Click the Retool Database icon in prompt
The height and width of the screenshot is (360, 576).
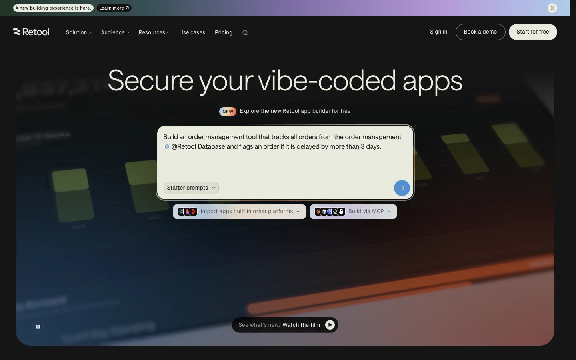point(167,147)
